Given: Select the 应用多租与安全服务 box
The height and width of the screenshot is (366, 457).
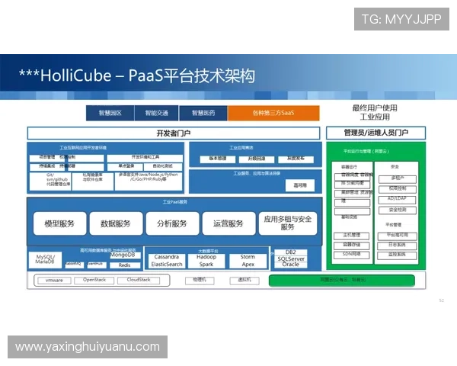Looking at the screenshot, I should [x=287, y=223].
